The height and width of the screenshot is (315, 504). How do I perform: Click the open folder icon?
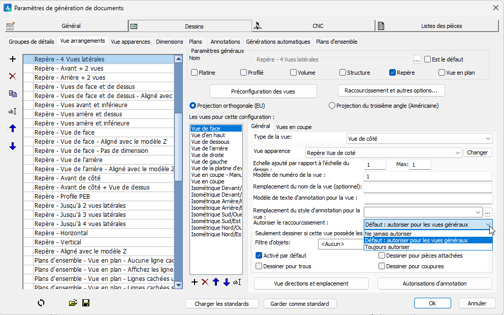pos(73,303)
